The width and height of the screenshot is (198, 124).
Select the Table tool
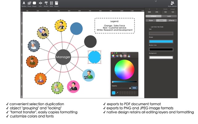pos(51,4)
